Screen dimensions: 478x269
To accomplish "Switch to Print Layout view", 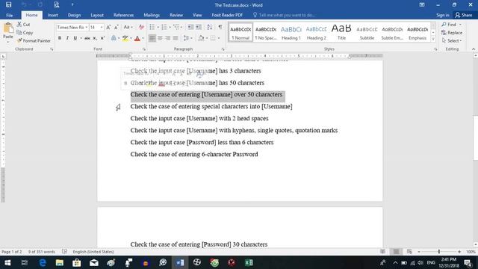I will click(x=396, y=252).
